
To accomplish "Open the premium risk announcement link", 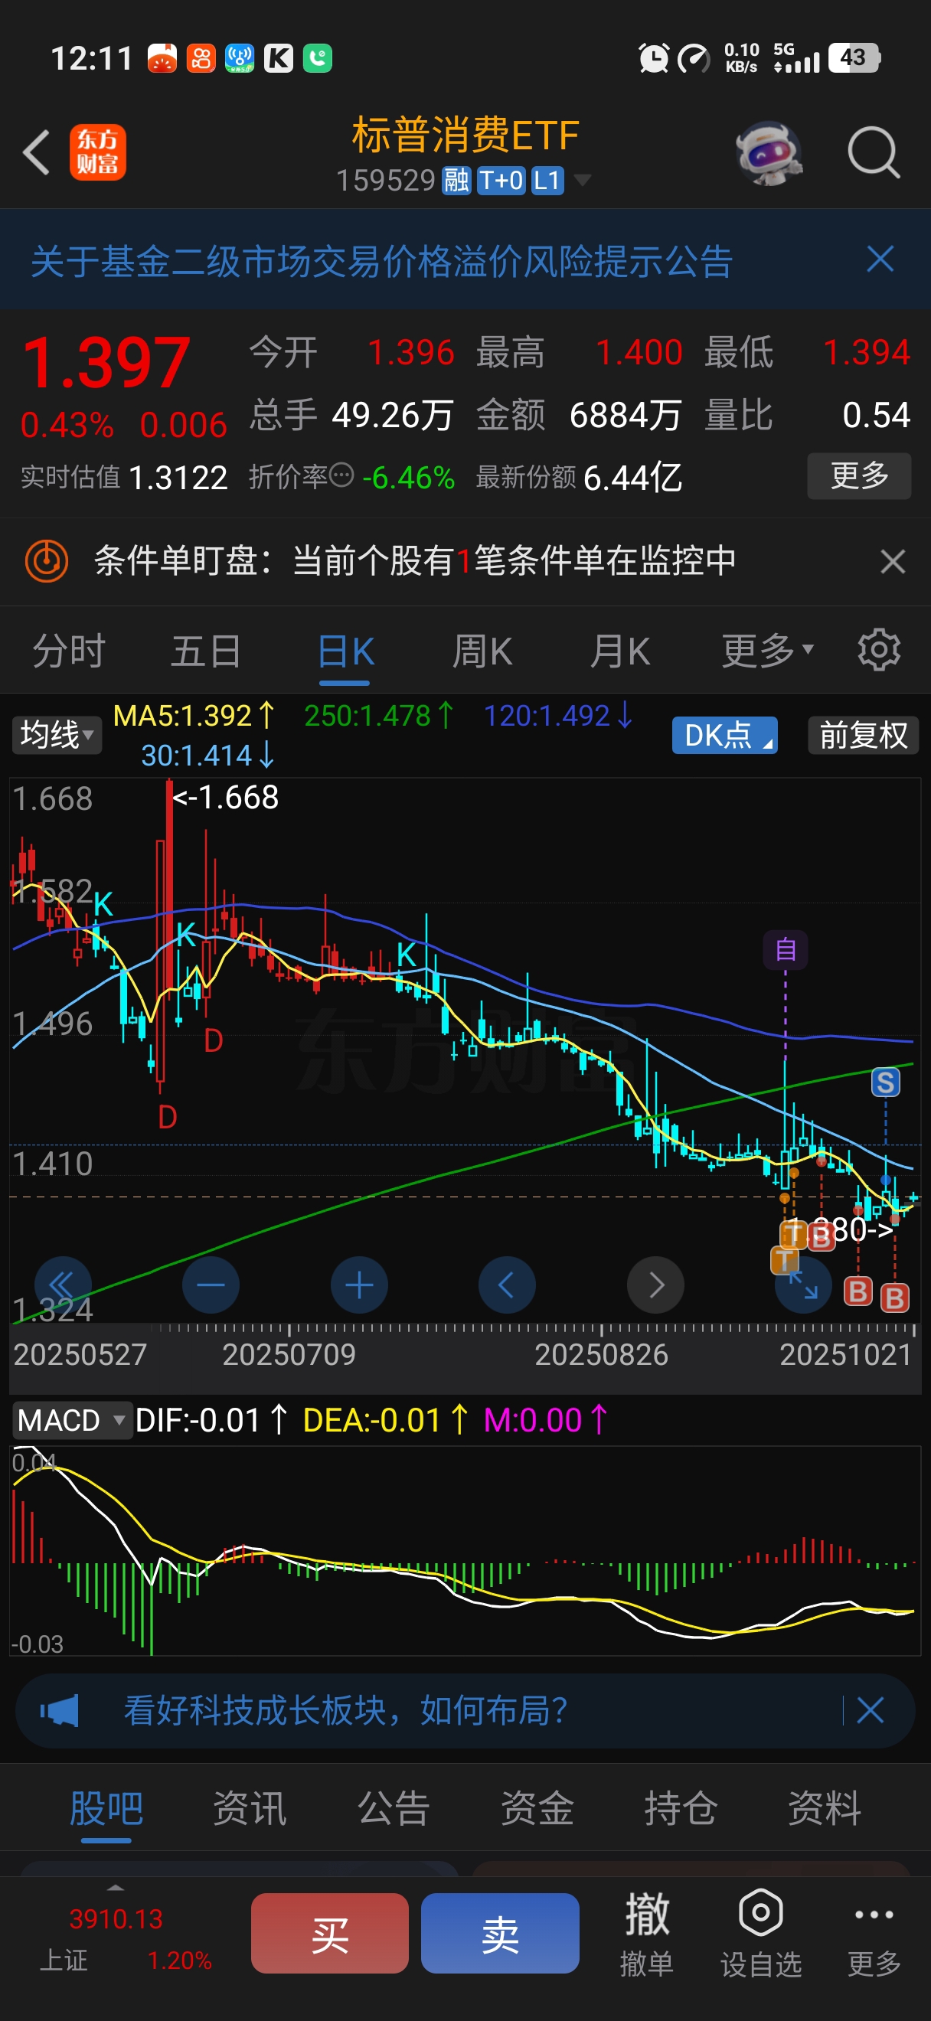I will point(382,261).
